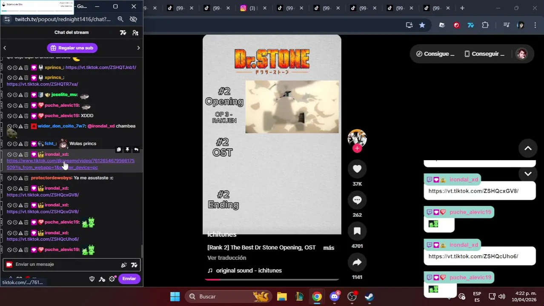Pin the hovered irondal_xd chat message
Image resolution: width=544 pixels, height=306 pixels.
tap(127, 150)
